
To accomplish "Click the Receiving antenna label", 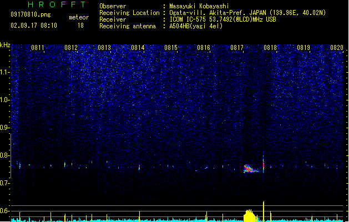I will [128, 26].
